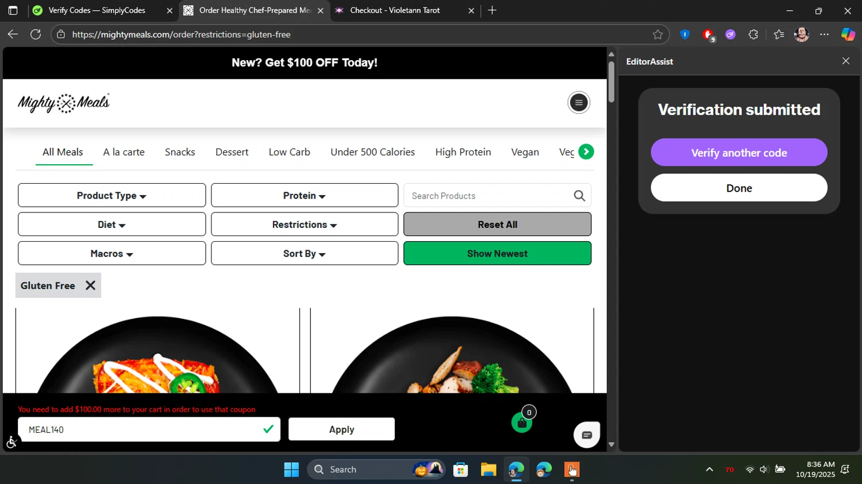Click the scrollbar down arrow
This screenshot has height=484, width=862.
[x=611, y=444]
